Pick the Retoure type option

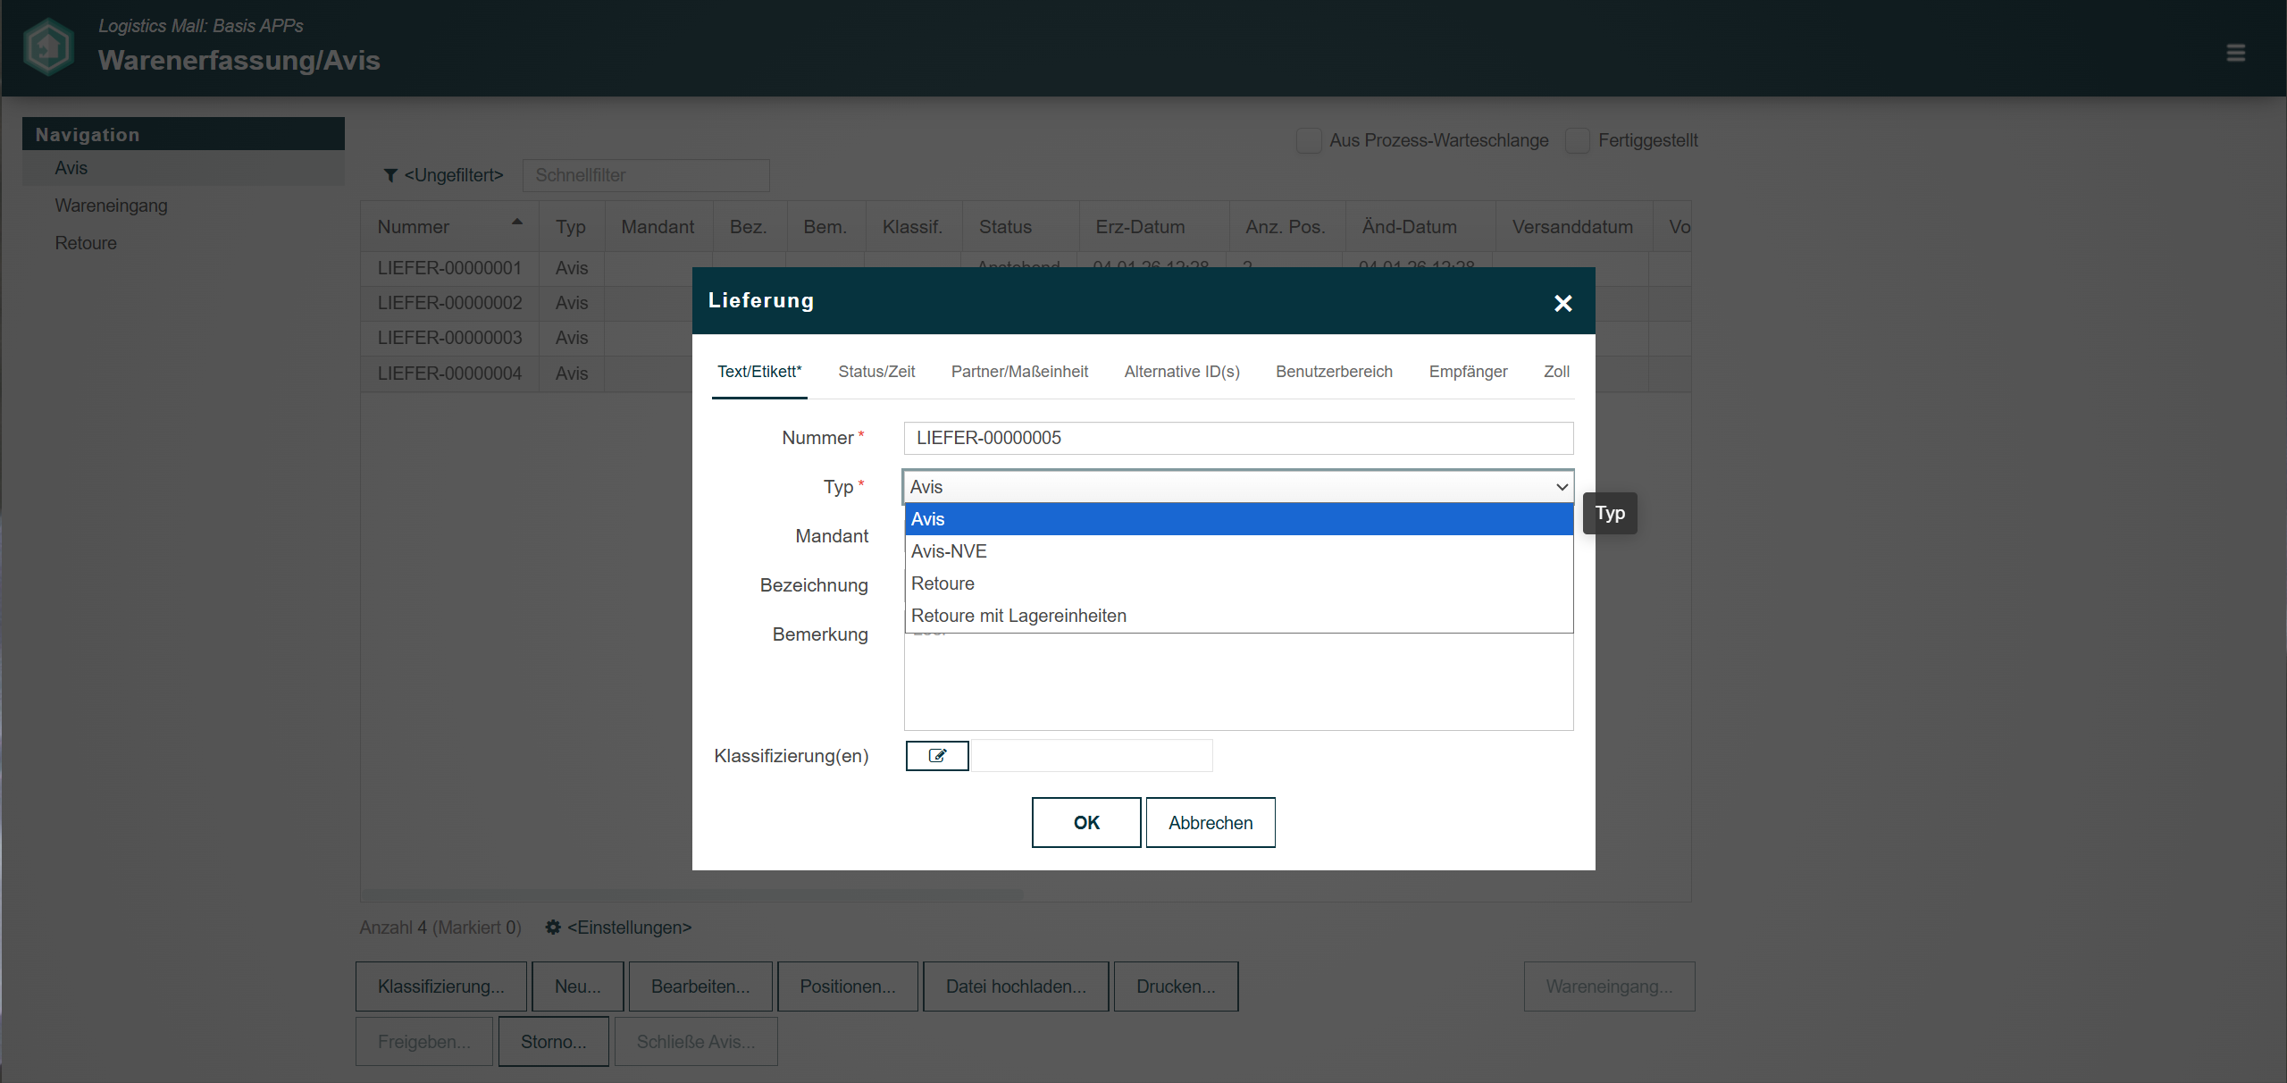[x=942, y=583]
